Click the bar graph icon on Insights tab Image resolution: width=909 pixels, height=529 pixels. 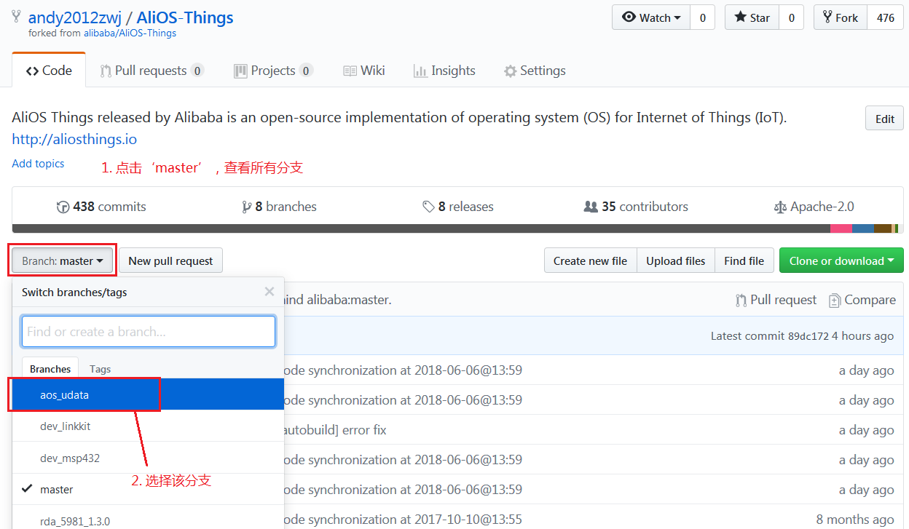point(420,71)
